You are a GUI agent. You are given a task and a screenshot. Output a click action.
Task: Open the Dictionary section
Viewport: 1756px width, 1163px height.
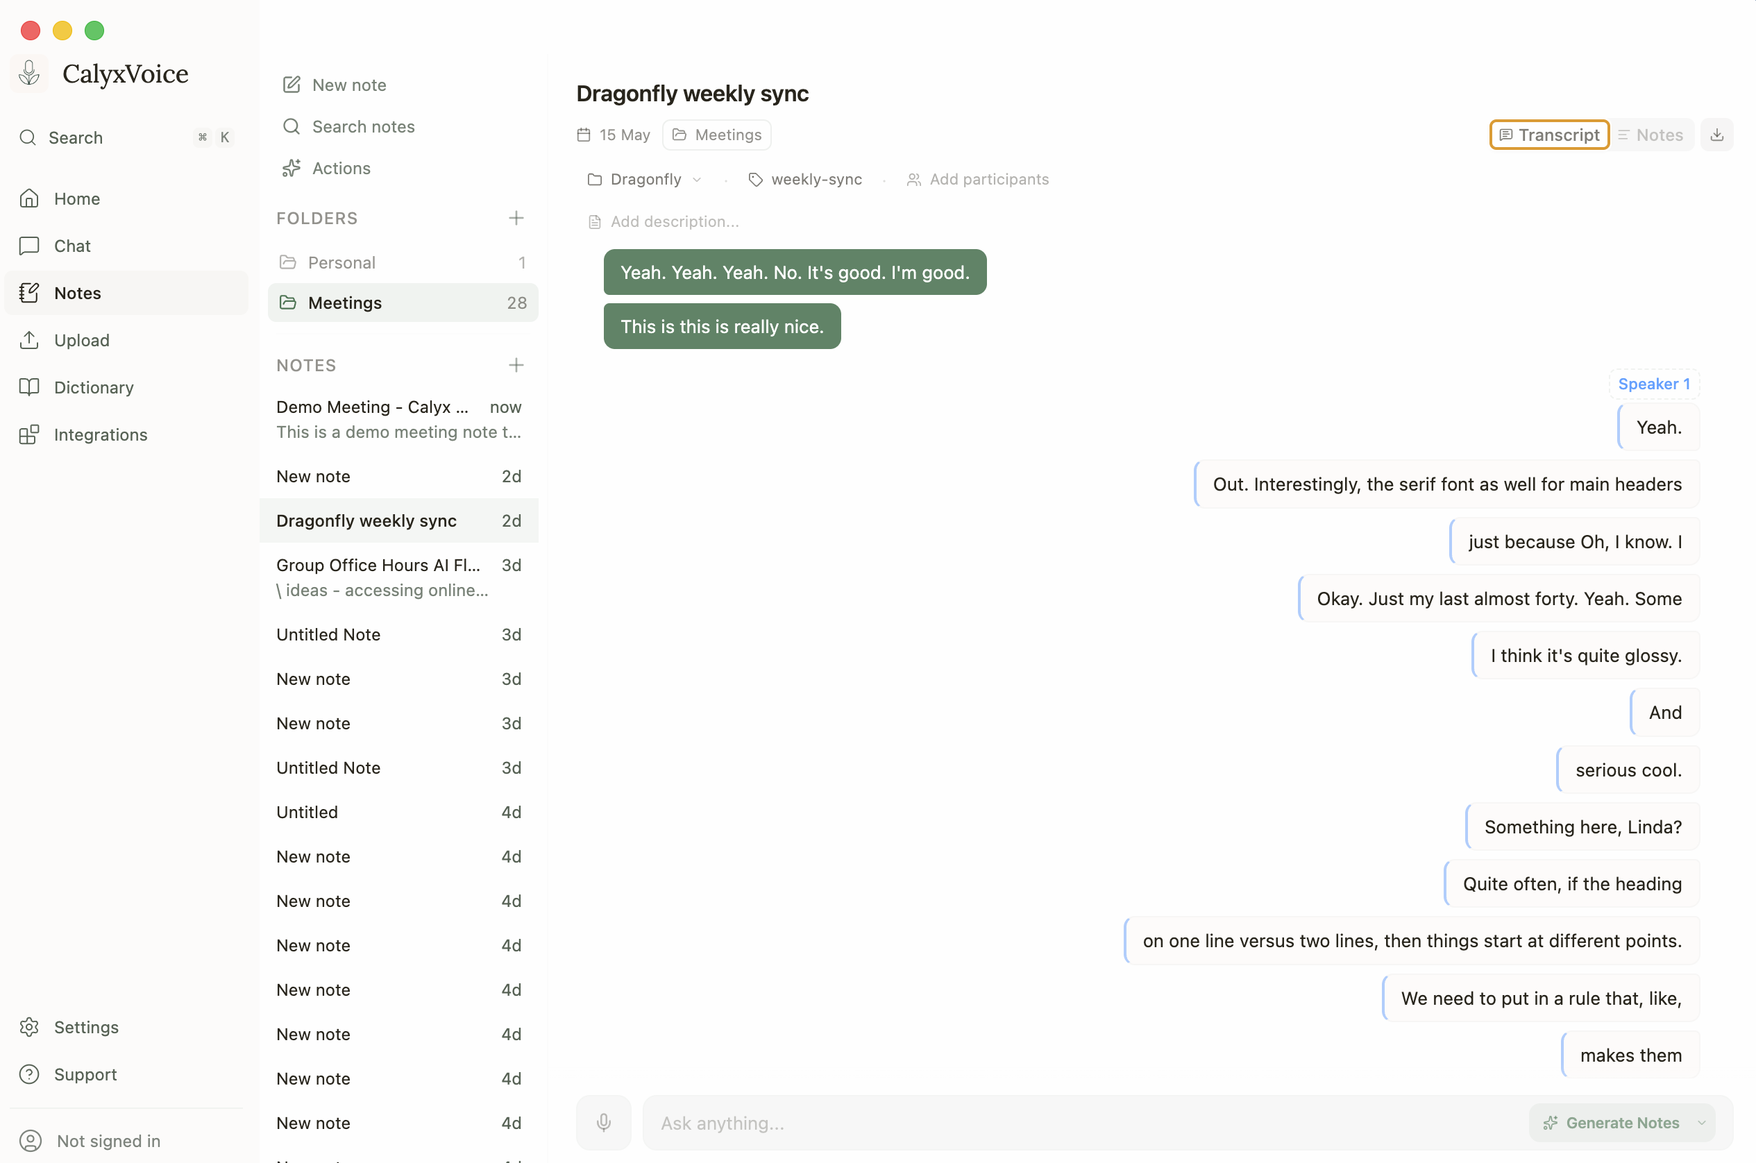tap(126, 388)
